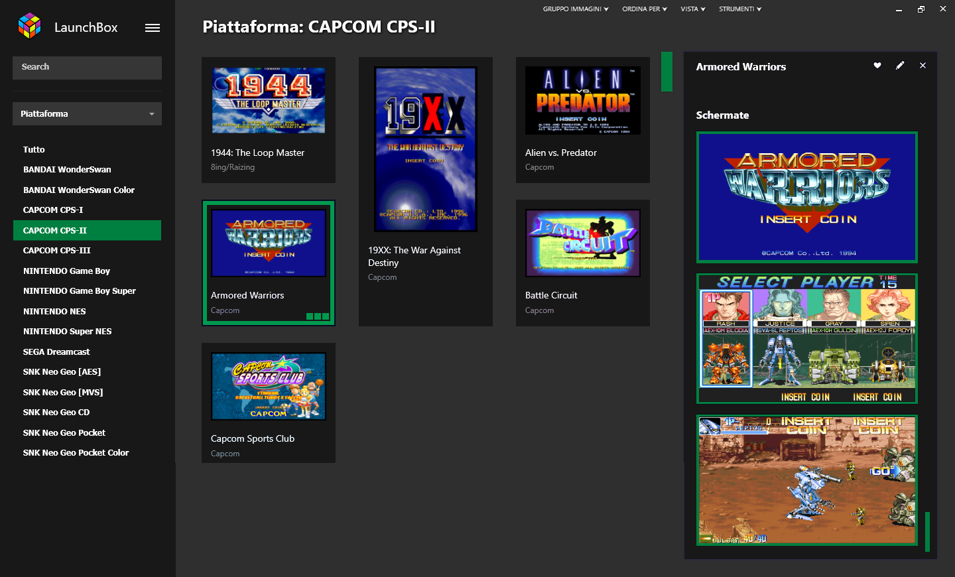Maximize the LaunchBox window
The image size is (955, 577).
click(x=921, y=9)
